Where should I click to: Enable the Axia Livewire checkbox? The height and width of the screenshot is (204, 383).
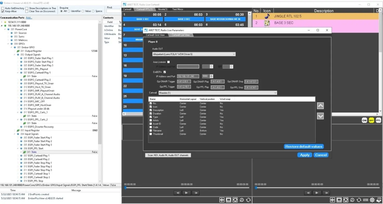point(168,62)
